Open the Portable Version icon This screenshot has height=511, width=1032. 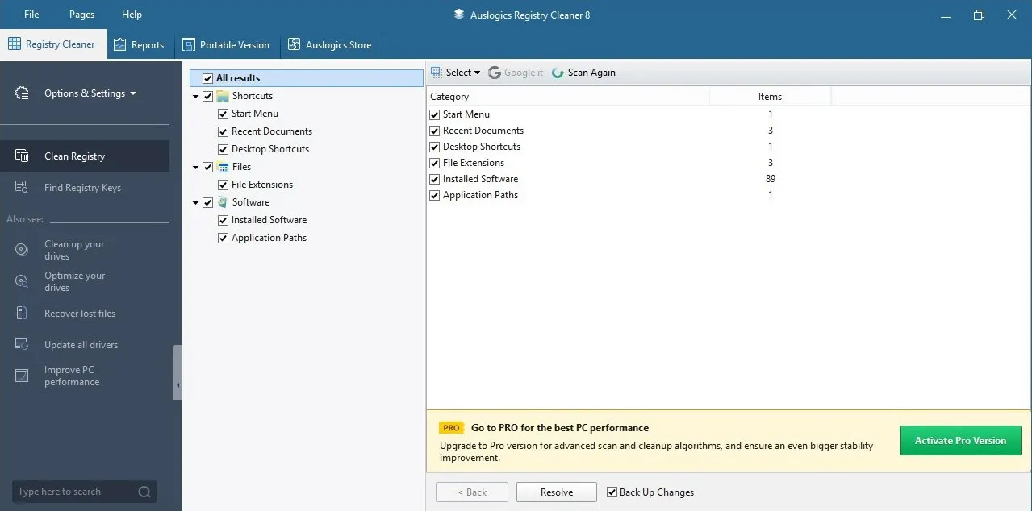pos(189,44)
